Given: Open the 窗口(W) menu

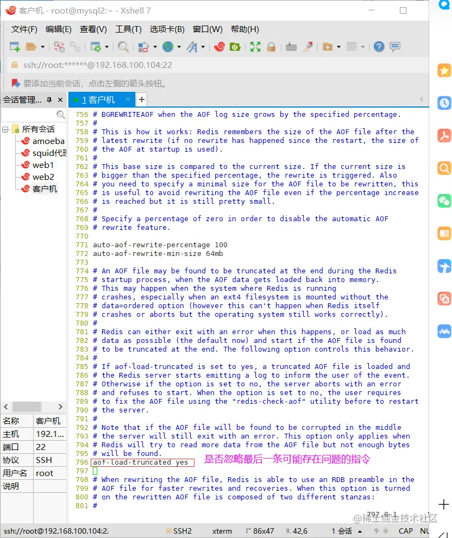Looking at the screenshot, I should (x=208, y=29).
